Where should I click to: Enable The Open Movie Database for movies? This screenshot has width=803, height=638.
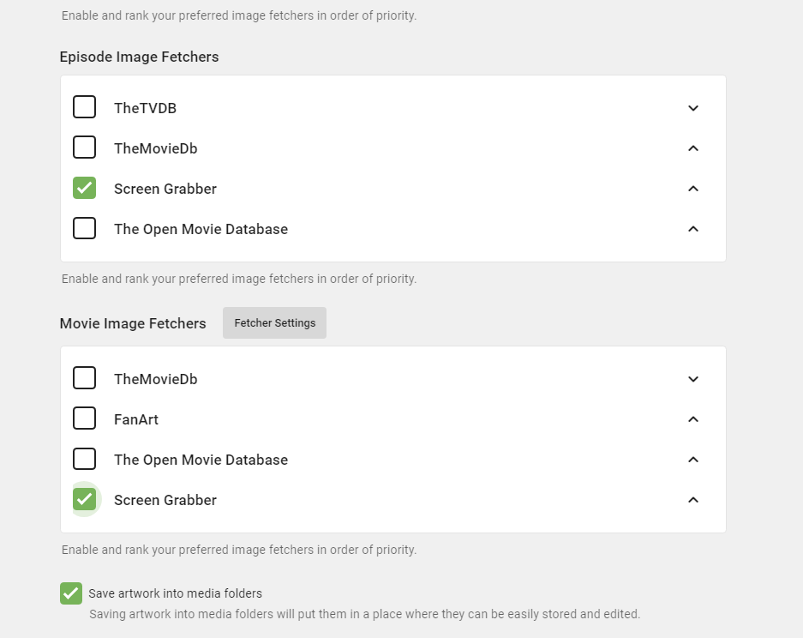point(84,459)
